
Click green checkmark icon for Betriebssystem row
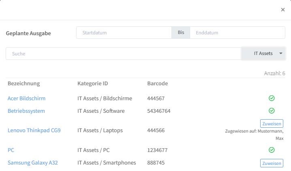(x=272, y=111)
